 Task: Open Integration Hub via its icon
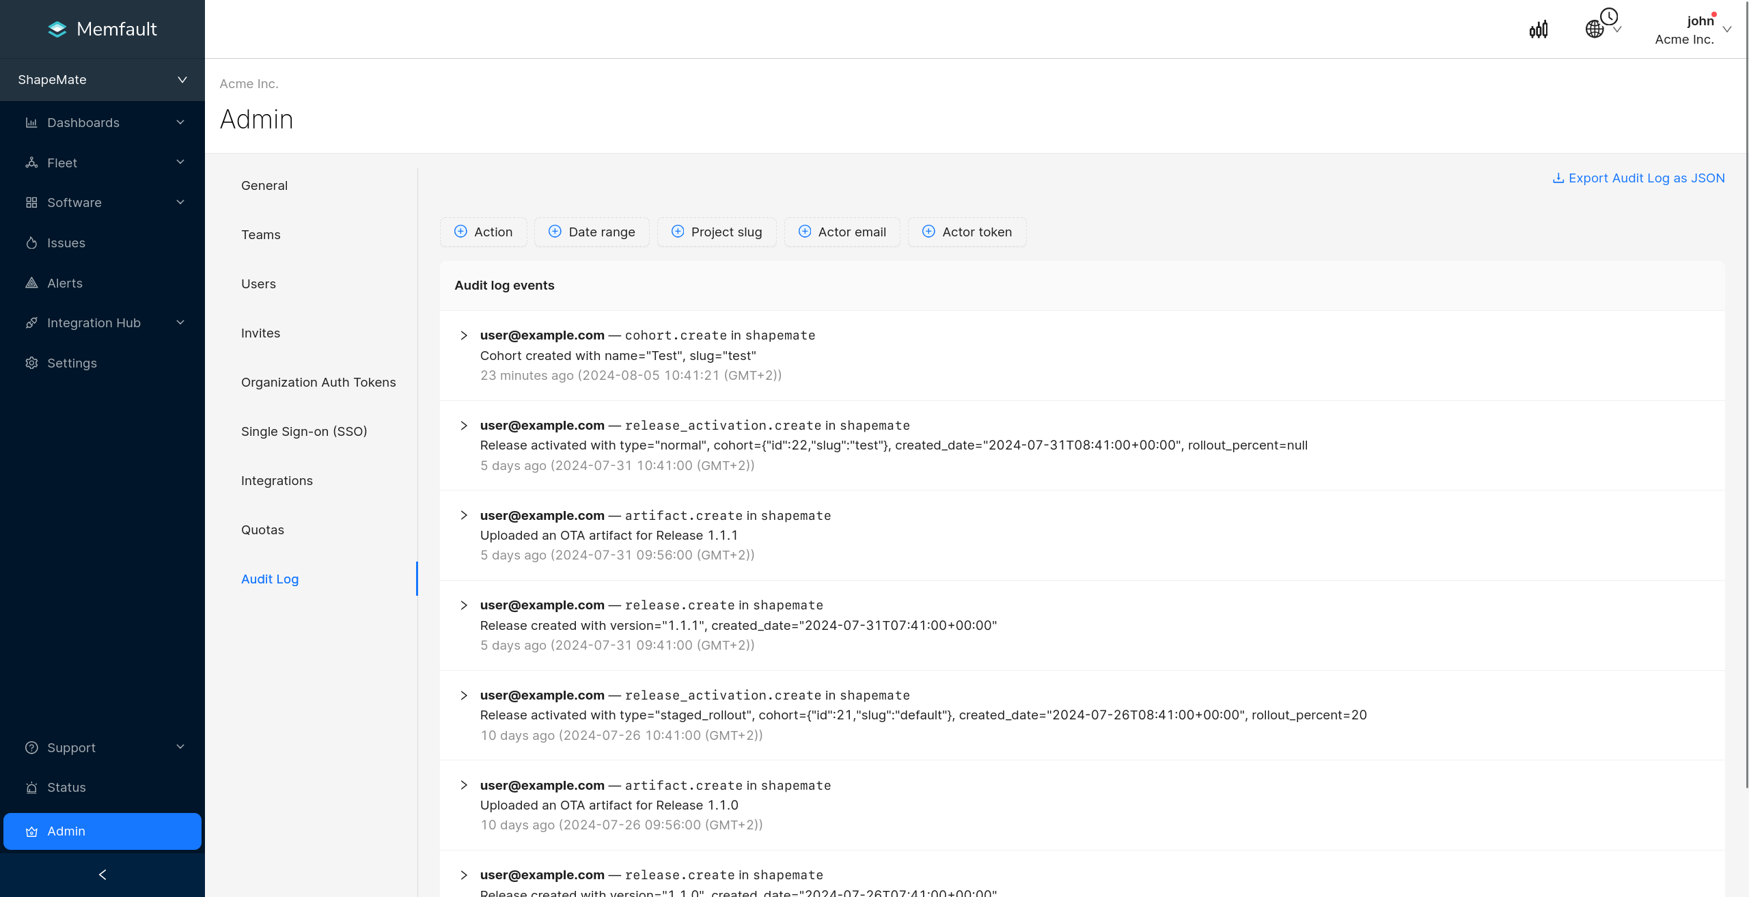[32, 322]
